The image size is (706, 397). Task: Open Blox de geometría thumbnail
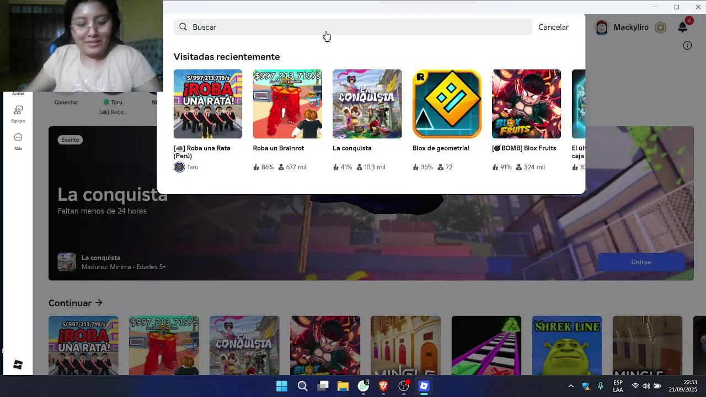pyautogui.click(x=447, y=104)
